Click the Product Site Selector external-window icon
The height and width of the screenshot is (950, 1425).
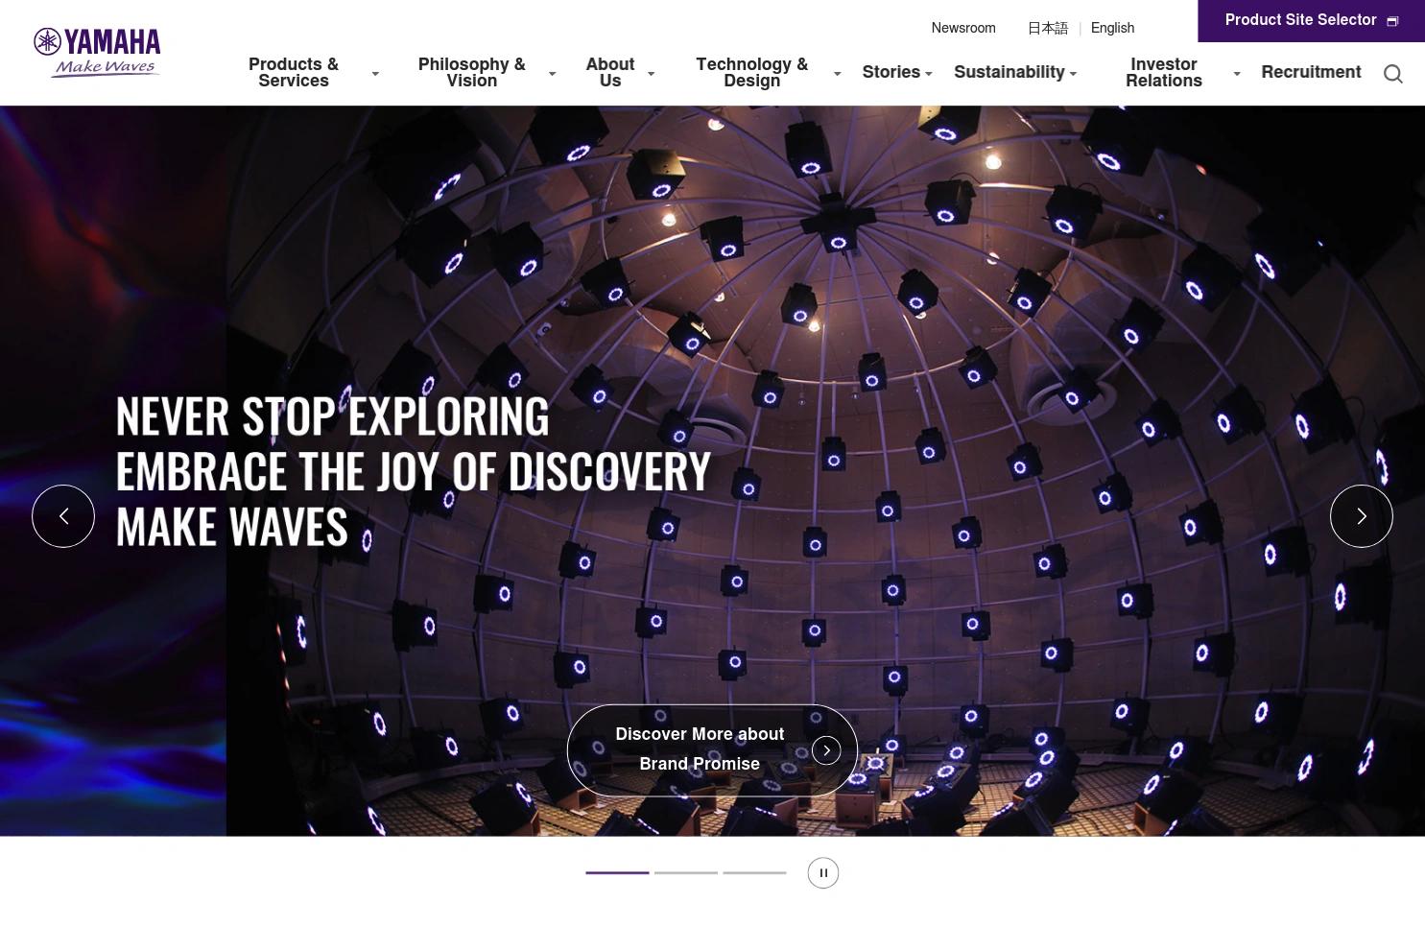[1392, 21]
